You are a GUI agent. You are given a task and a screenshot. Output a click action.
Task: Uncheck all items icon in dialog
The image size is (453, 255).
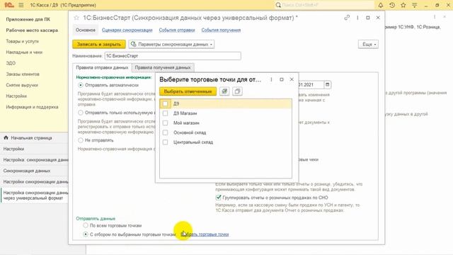pos(237,91)
